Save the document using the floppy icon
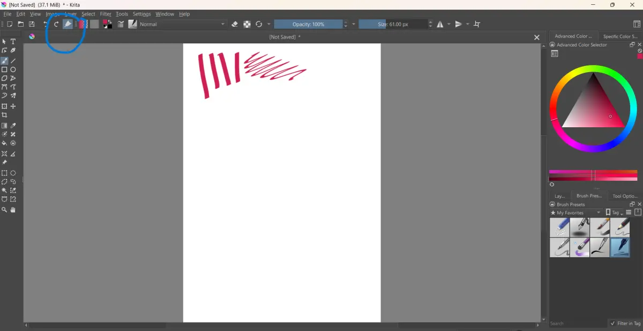The image size is (643, 331). (x=32, y=24)
